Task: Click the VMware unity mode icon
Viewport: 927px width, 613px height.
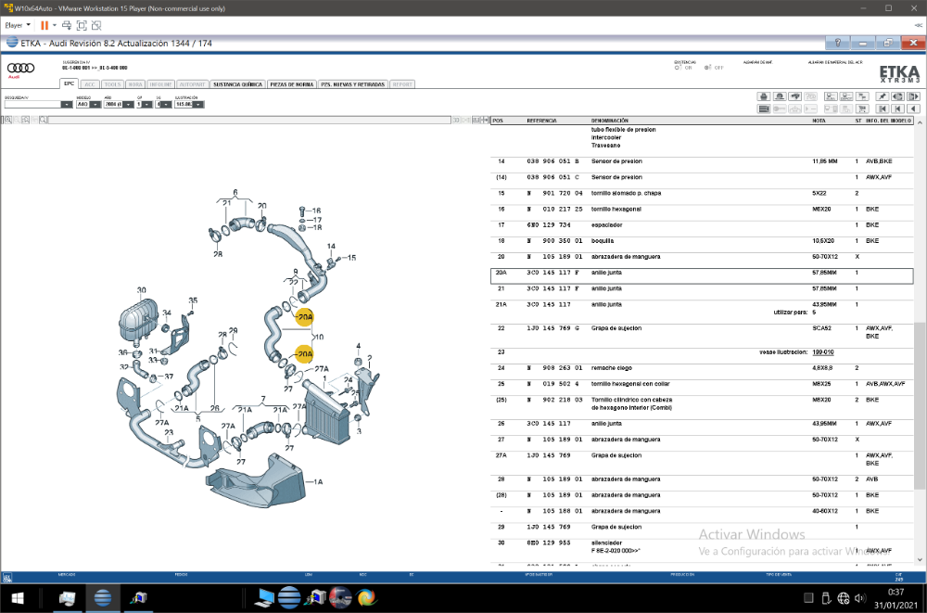Action: 96,25
